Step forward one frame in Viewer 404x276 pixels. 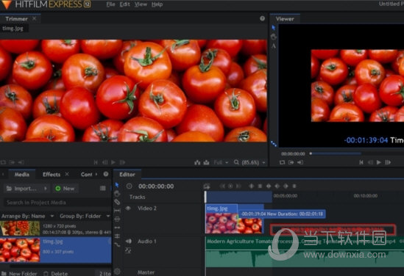click(388, 162)
